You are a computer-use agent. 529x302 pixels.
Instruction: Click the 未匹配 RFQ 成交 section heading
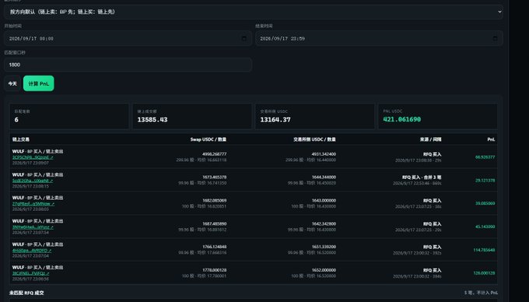point(26,293)
